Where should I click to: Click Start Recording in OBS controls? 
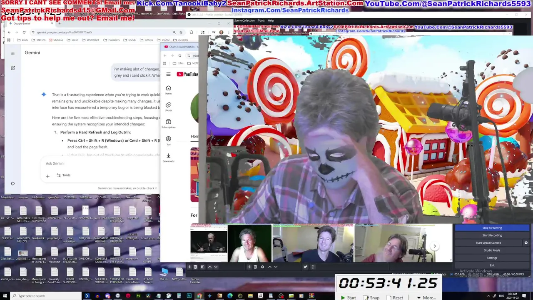[492, 235]
